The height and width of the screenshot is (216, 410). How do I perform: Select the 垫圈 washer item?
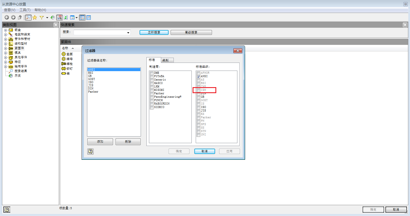click(67, 54)
